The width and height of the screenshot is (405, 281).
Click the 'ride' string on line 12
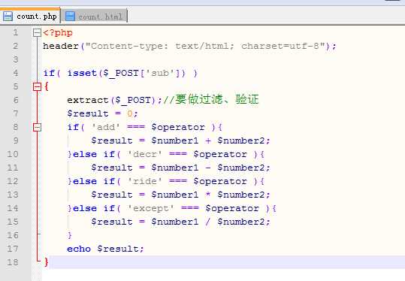click(x=145, y=181)
